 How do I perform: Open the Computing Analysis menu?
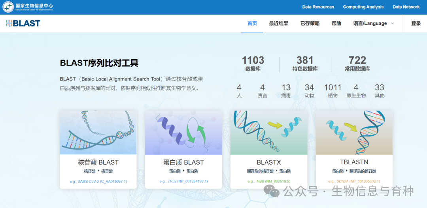[x=363, y=7]
